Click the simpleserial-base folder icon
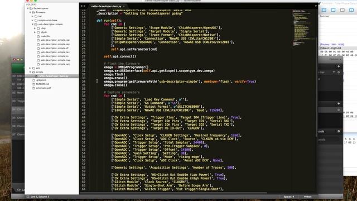Image resolution: width=357 pixels, height=201 pixels. [36, 20]
